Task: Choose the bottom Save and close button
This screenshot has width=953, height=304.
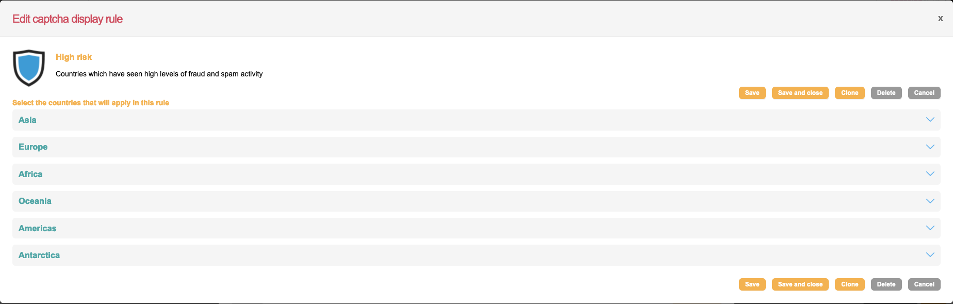Action: point(800,284)
